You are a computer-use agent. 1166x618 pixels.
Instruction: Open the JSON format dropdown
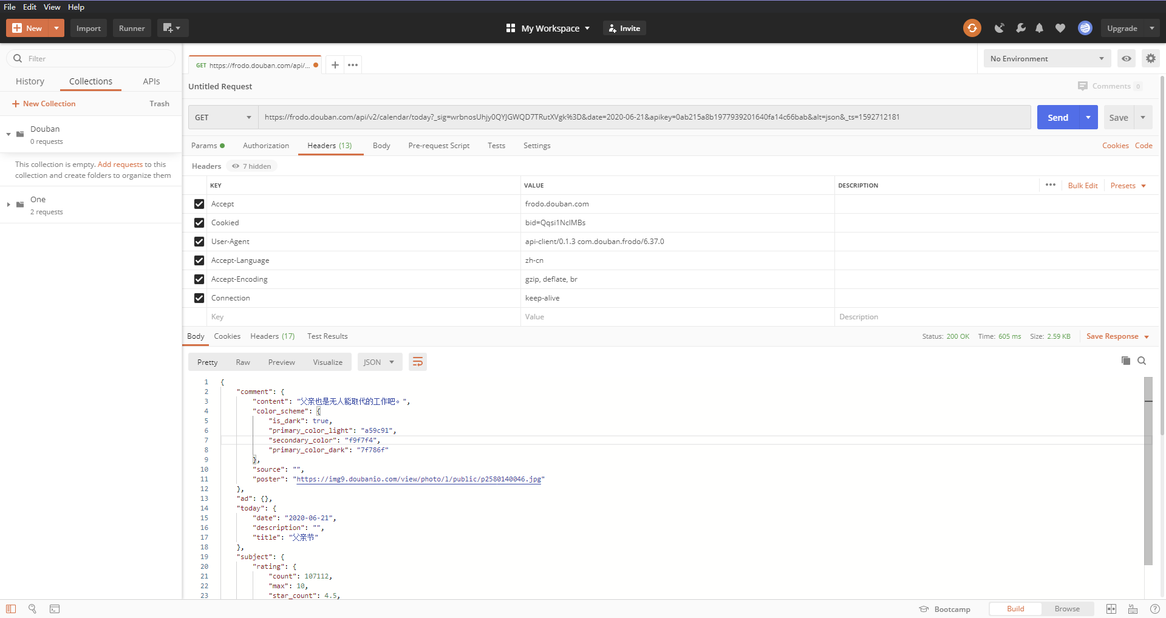click(380, 362)
